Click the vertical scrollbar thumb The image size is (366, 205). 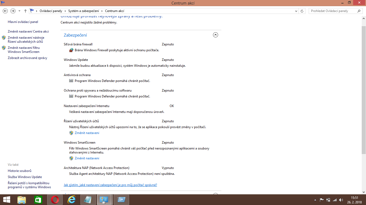tap(364, 90)
